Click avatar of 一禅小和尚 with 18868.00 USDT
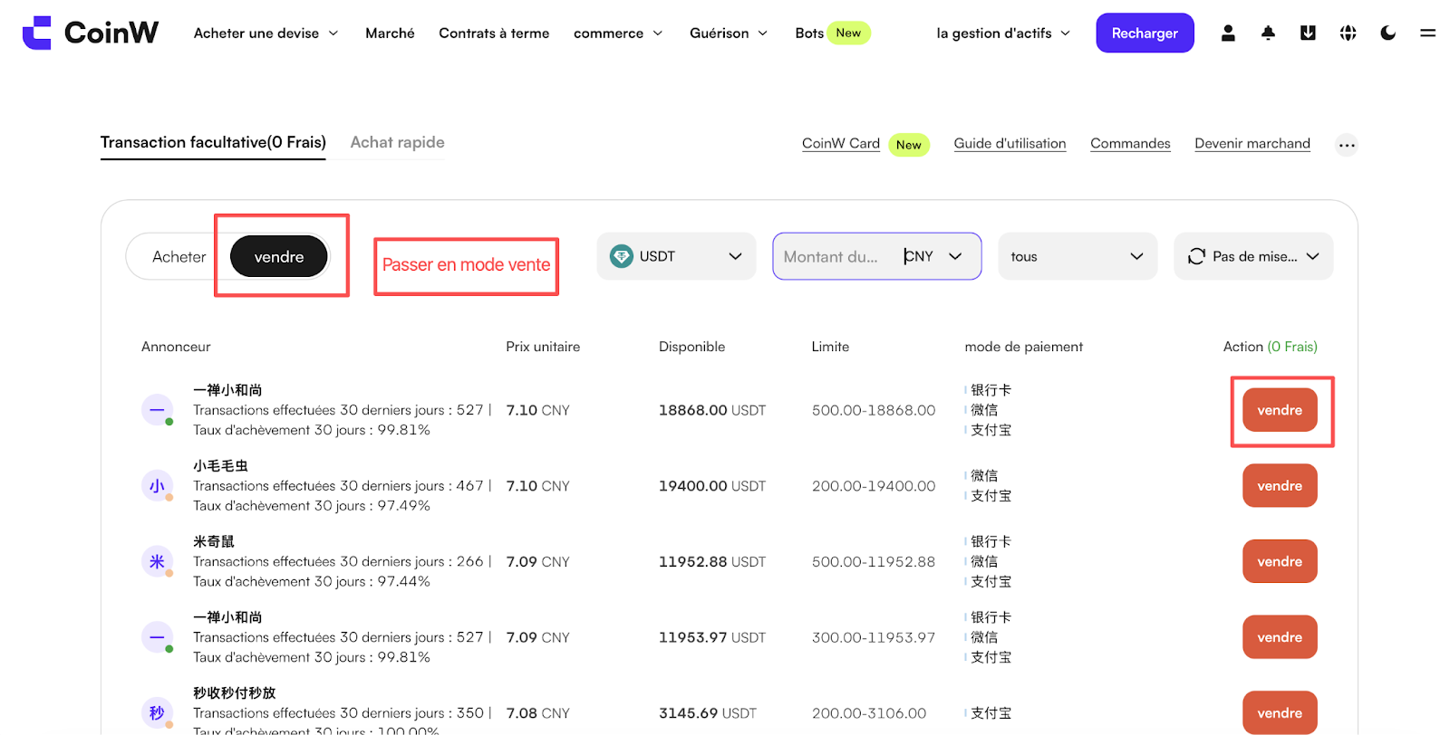Screen dimensions: 1450x735 click(x=157, y=410)
